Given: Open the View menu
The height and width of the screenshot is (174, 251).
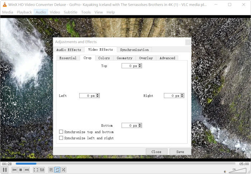Looking at the screenshot, I should [99, 12].
